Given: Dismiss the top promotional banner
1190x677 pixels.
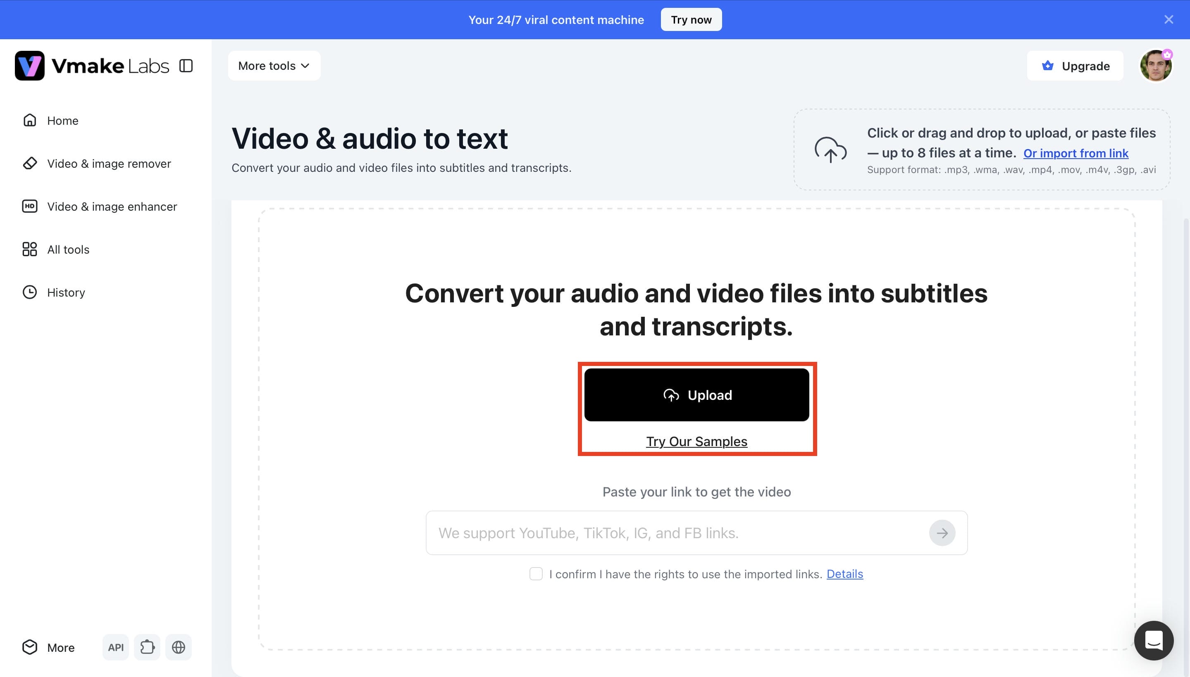Looking at the screenshot, I should click(1168, 19).
